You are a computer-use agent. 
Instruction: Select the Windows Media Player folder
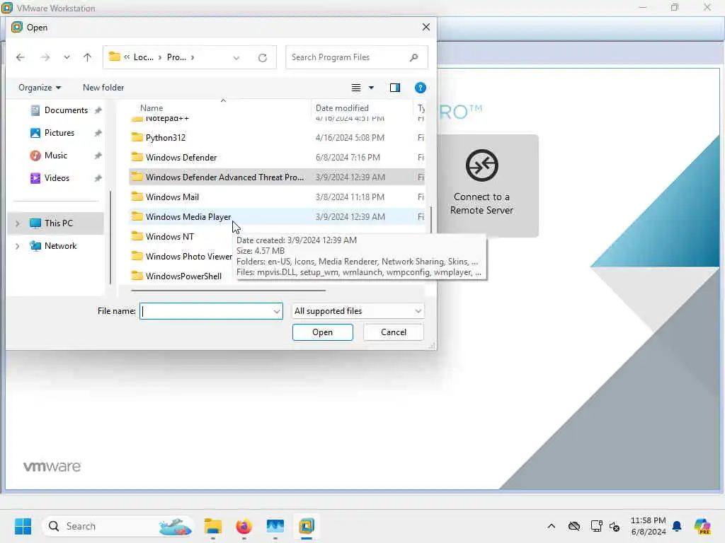click(277, 217)
